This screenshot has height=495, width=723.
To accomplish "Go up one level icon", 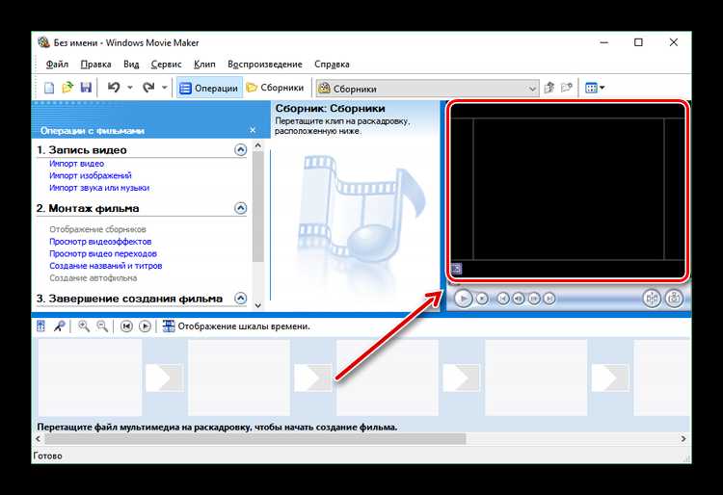I will click(x=549, y=88).
